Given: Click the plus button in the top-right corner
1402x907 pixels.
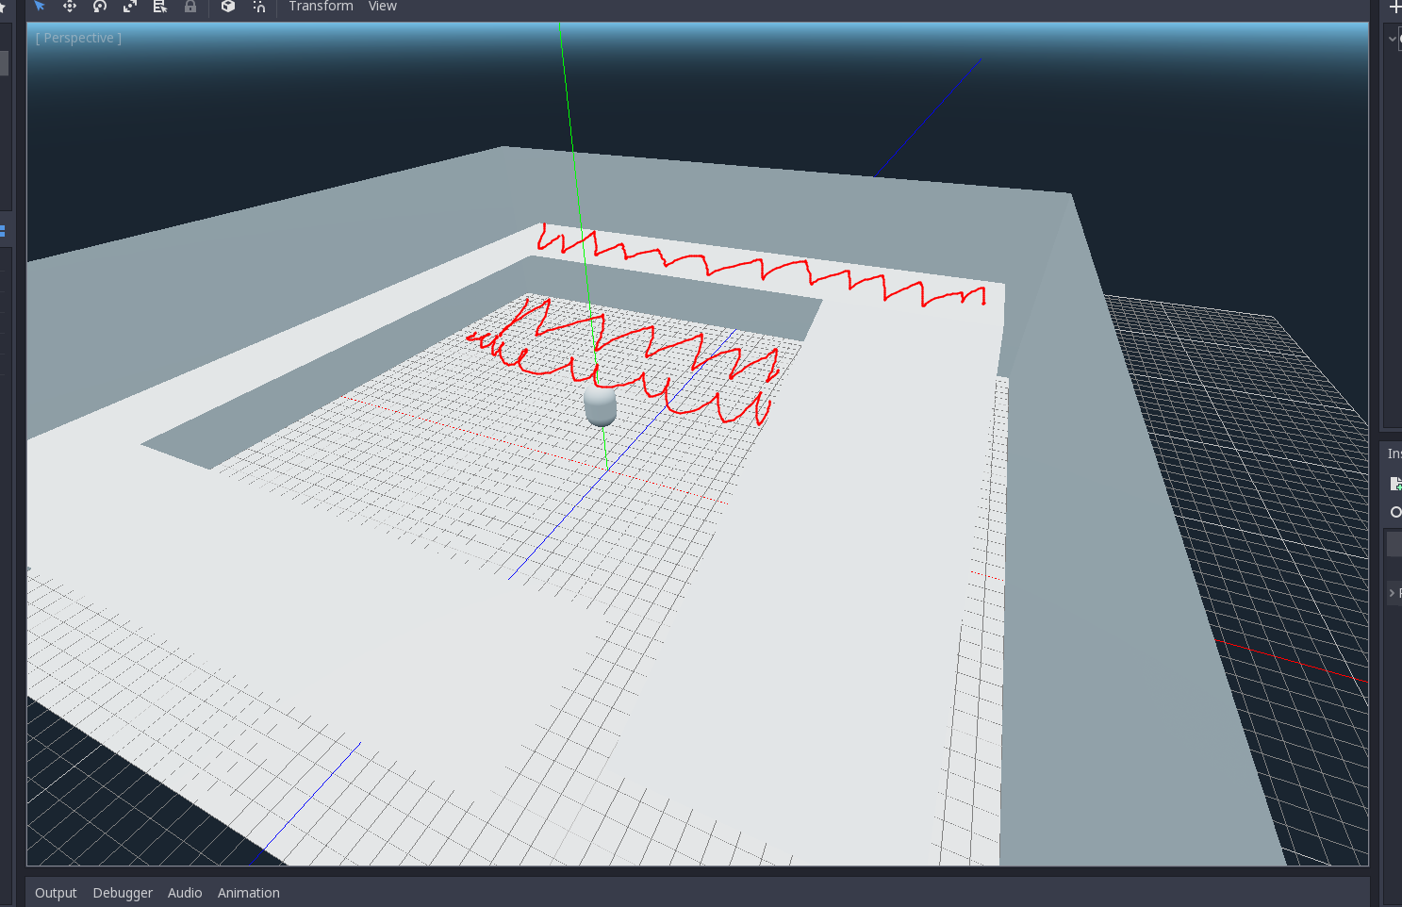Looking at the screenshot, I should pyautogui.click(x=1394, y=8).
